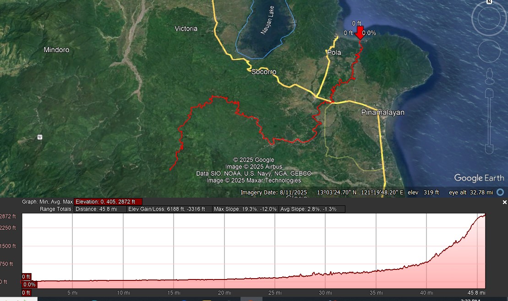Screen dimensions: 508x301
Task: Click the Elevation min avg max box
Action: click(x=108, y=202)
